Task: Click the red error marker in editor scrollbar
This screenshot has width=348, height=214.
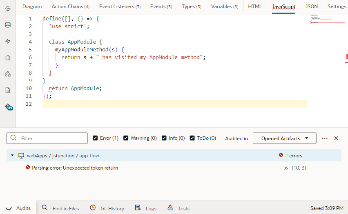Action: tap(347, 57)
